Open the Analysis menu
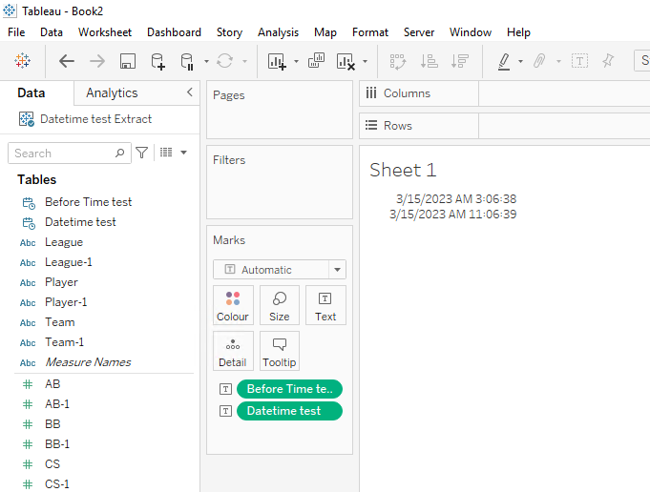 278,32
